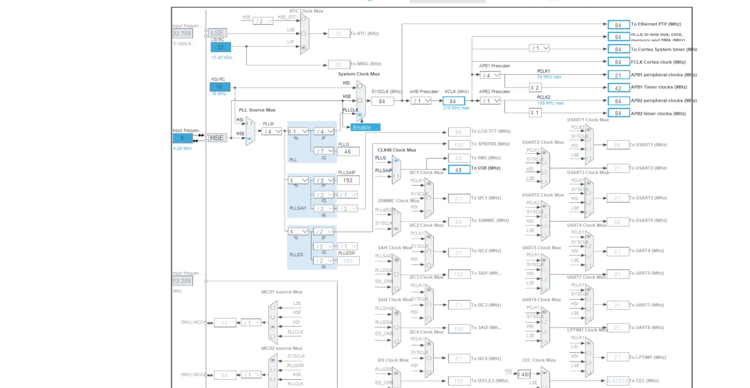The image size is (750, 388).
Task: Open the MCO2 /1 divider dropdown
Action: tap(251, 375)
